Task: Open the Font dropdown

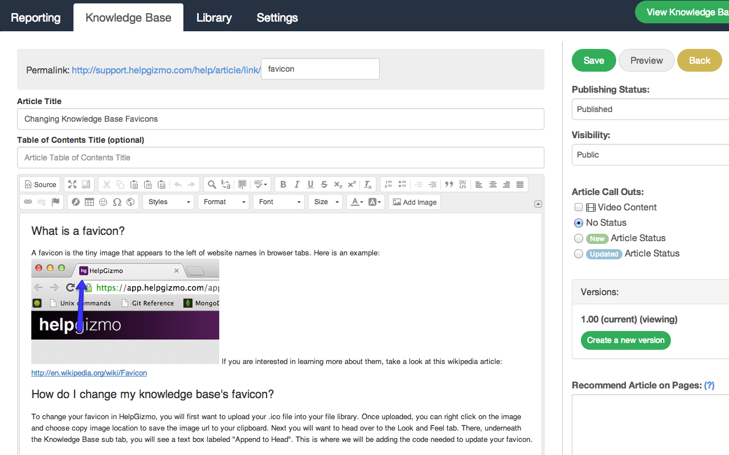Action: click(279, 202)
